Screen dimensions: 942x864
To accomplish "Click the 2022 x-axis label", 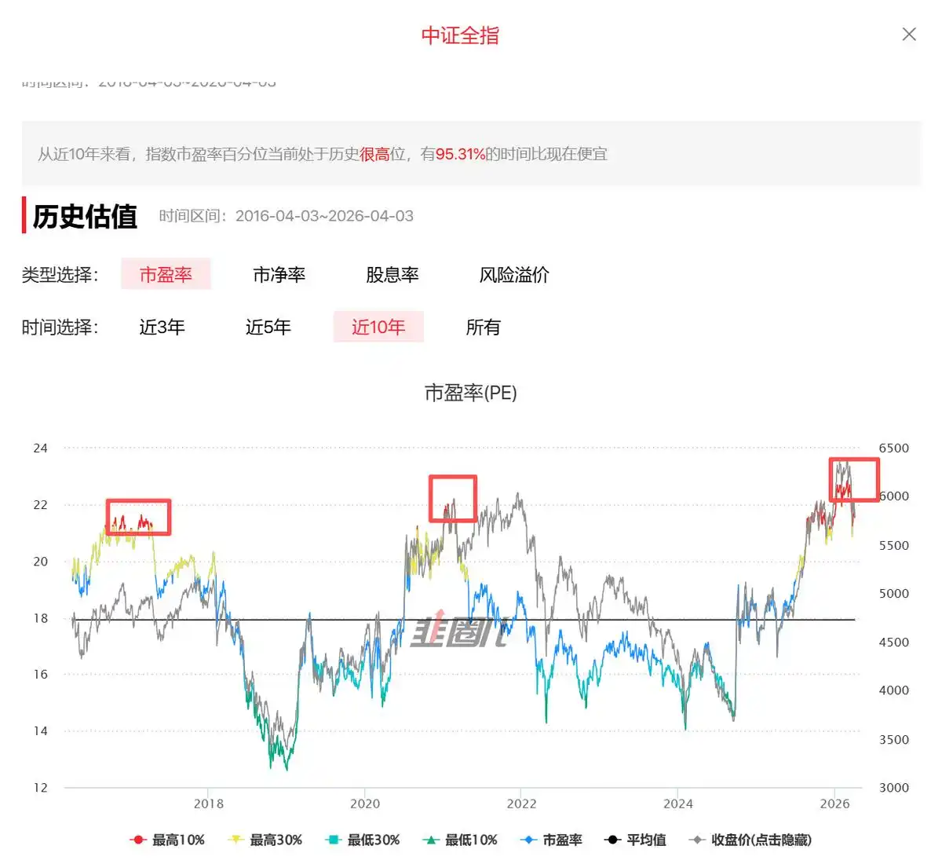I will click(521, 804).
